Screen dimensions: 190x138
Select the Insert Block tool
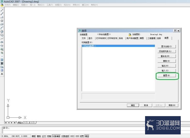coord(2,49)
